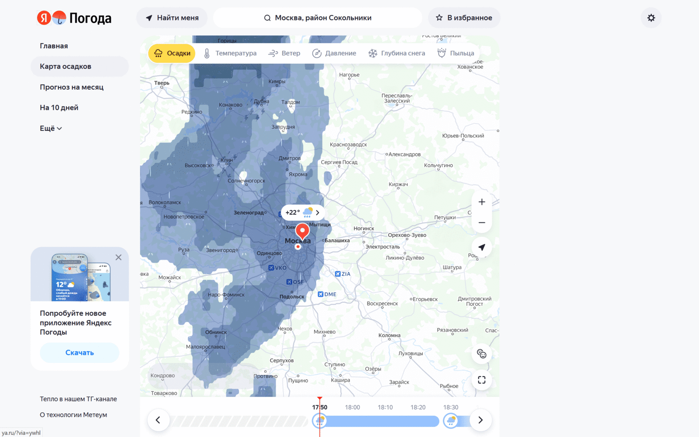Click the Подольск label on map
This screenshot has width=699, height=437.
(292, 297)
